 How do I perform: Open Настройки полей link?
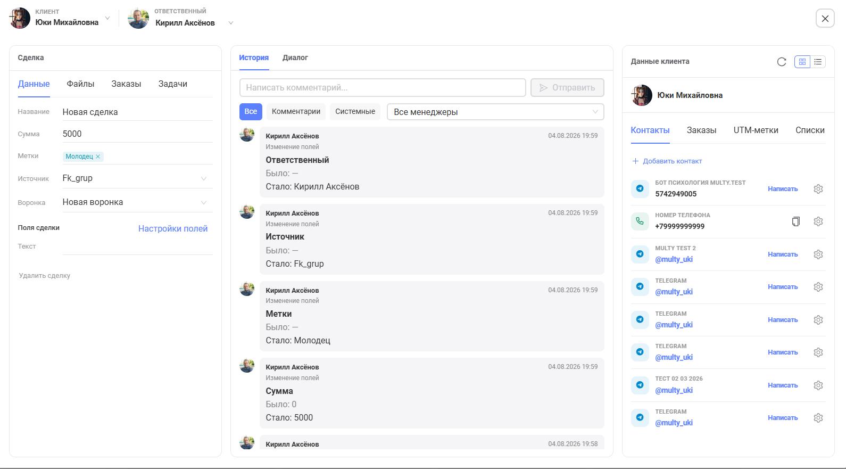click(x=173, y=229)
